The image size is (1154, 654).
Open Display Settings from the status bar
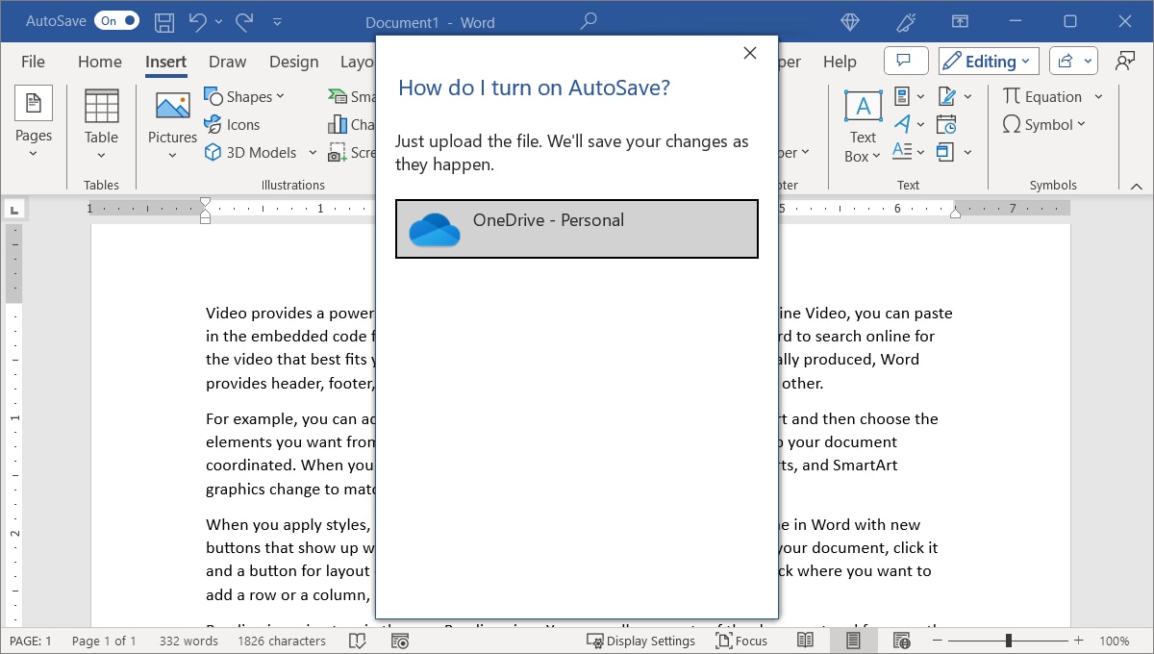point(641,640)
